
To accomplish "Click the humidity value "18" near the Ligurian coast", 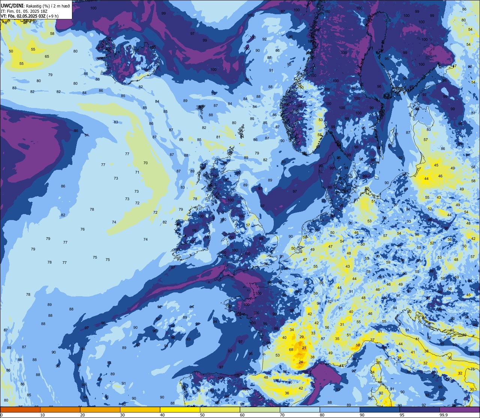I will click(358, 345).
